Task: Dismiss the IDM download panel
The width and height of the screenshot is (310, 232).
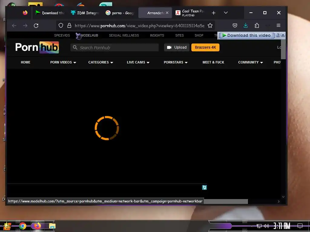Action: click(x=283, y=35)
